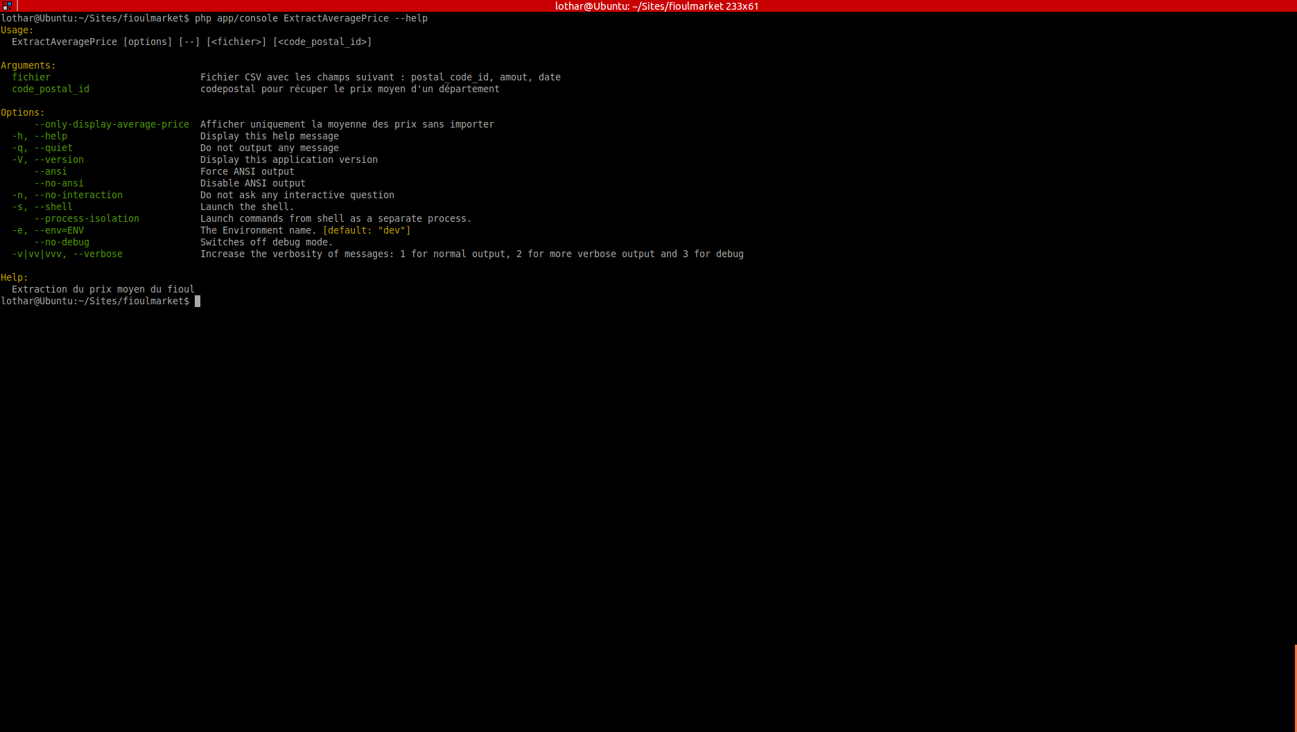Click the '-s, --shell' option
Image resolution: width=1297 pixels, height=732 pixels.
click(x=42, y=207)
